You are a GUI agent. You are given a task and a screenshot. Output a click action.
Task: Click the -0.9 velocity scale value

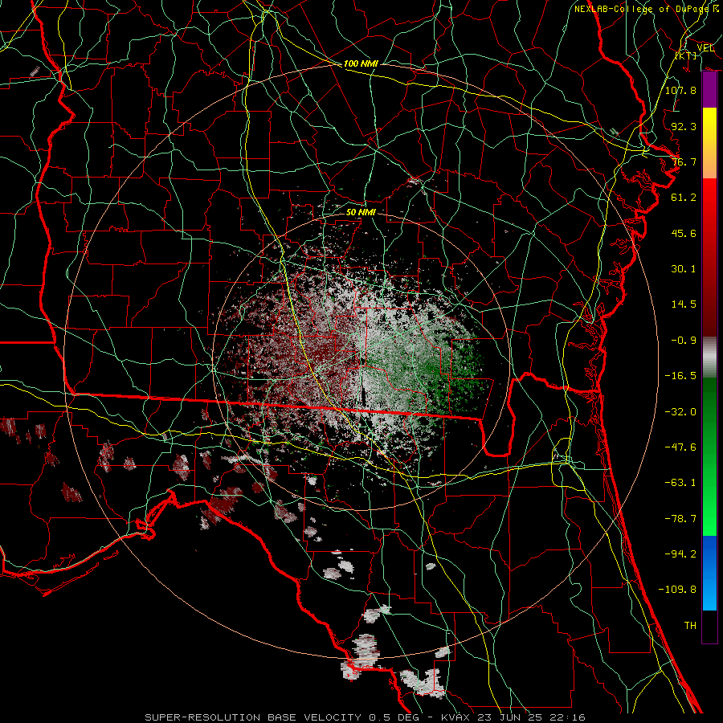click(684, 341)
